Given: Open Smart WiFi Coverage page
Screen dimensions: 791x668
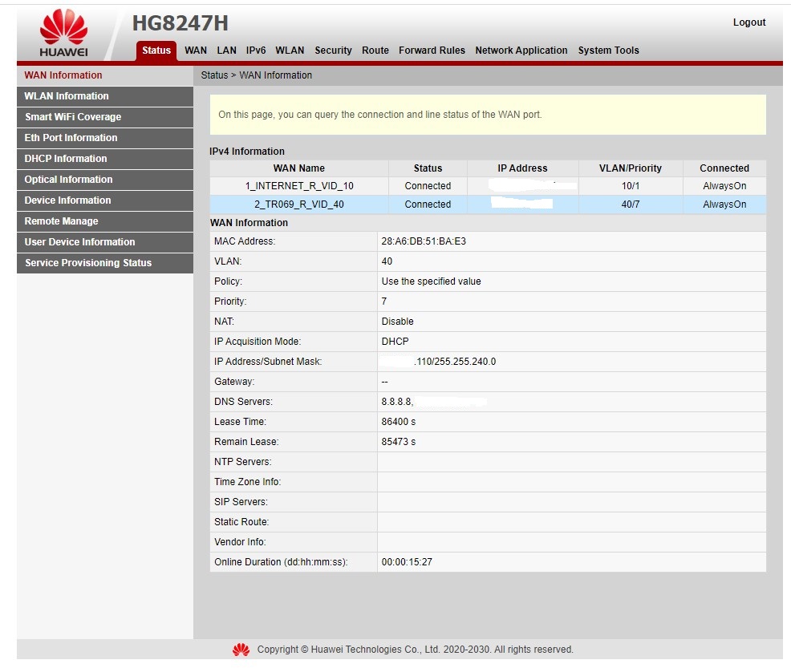Looking at the screenshot, I should [x=105, y=117].
